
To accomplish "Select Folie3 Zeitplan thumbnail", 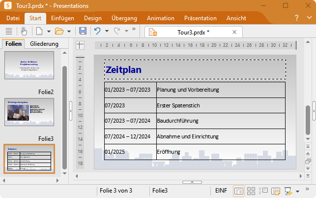I will (x=29, y=159).
